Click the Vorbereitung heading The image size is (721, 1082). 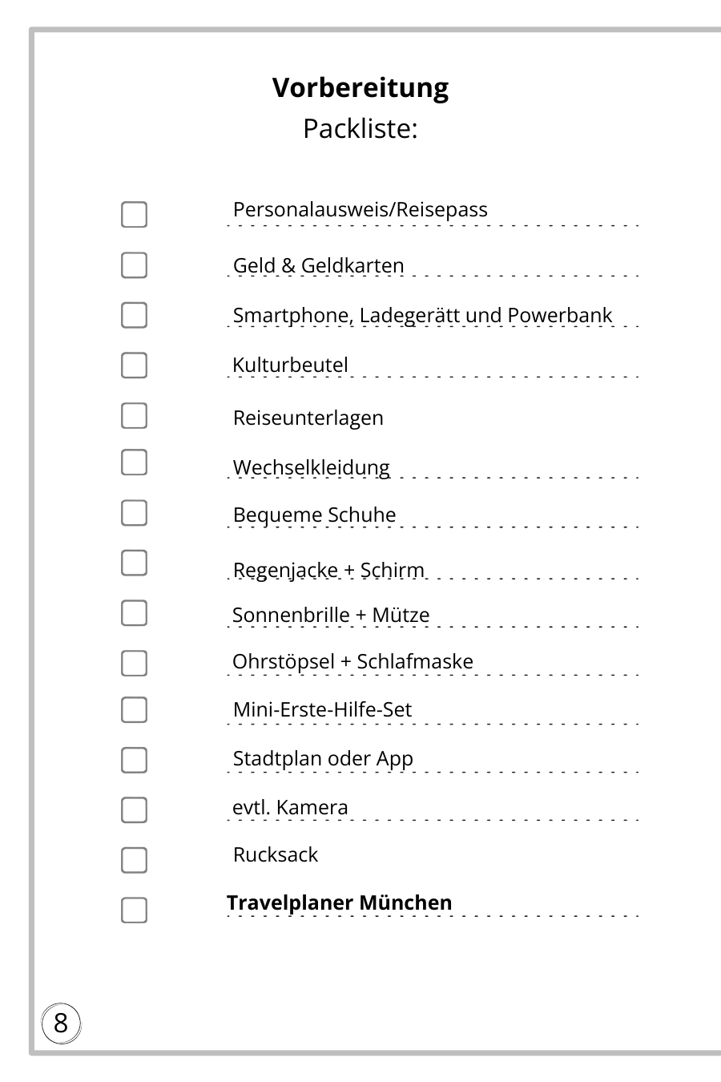click(360, 87)
